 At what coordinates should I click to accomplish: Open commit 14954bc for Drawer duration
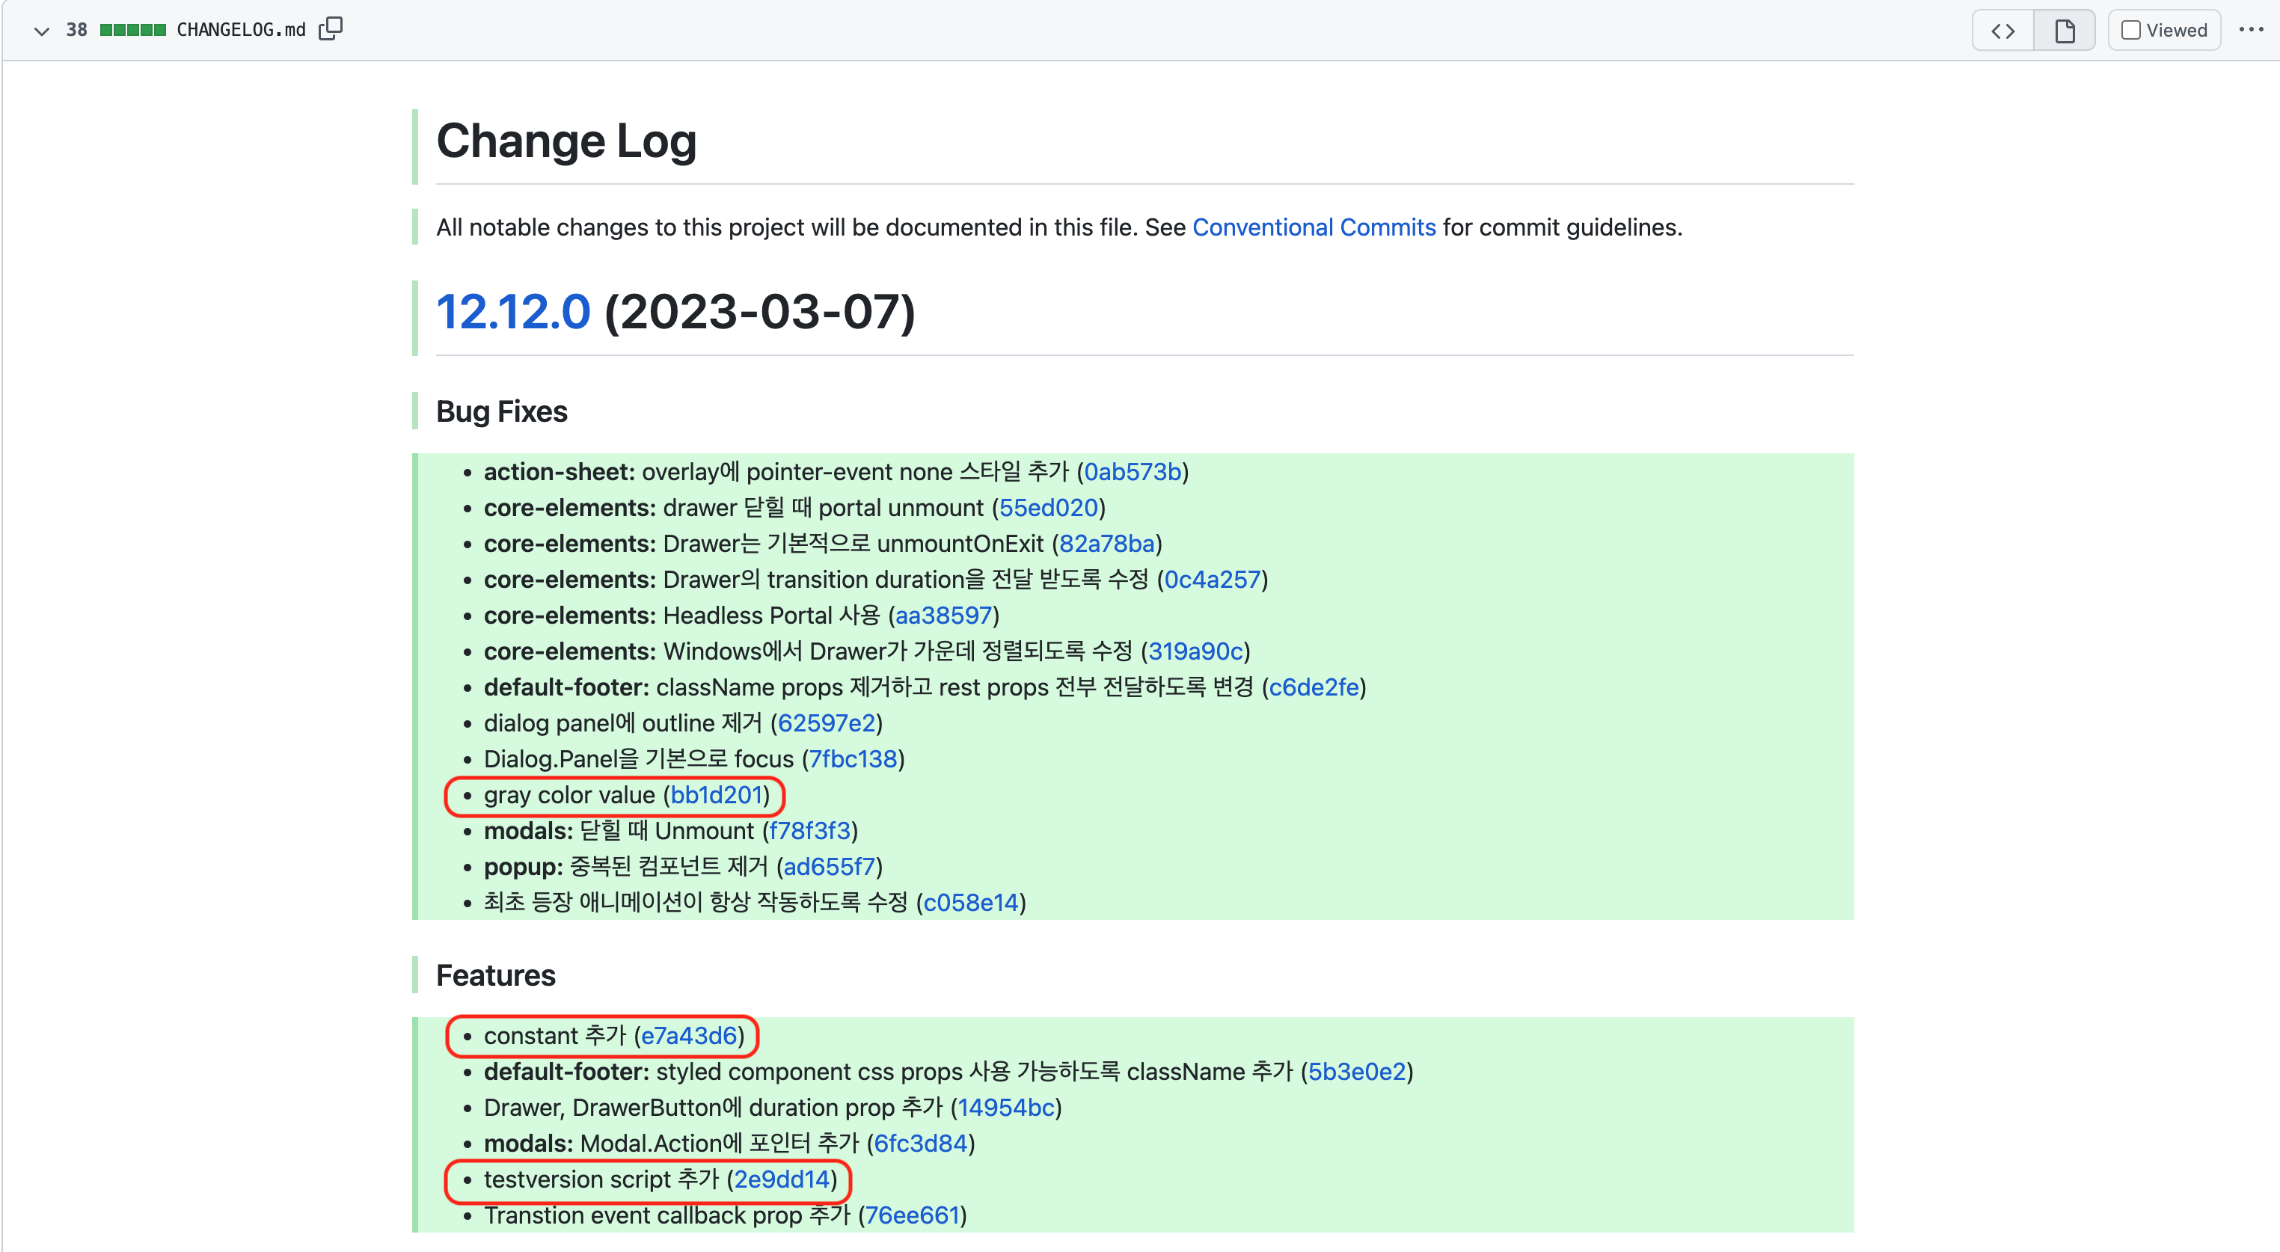tap(1005, 1107)
